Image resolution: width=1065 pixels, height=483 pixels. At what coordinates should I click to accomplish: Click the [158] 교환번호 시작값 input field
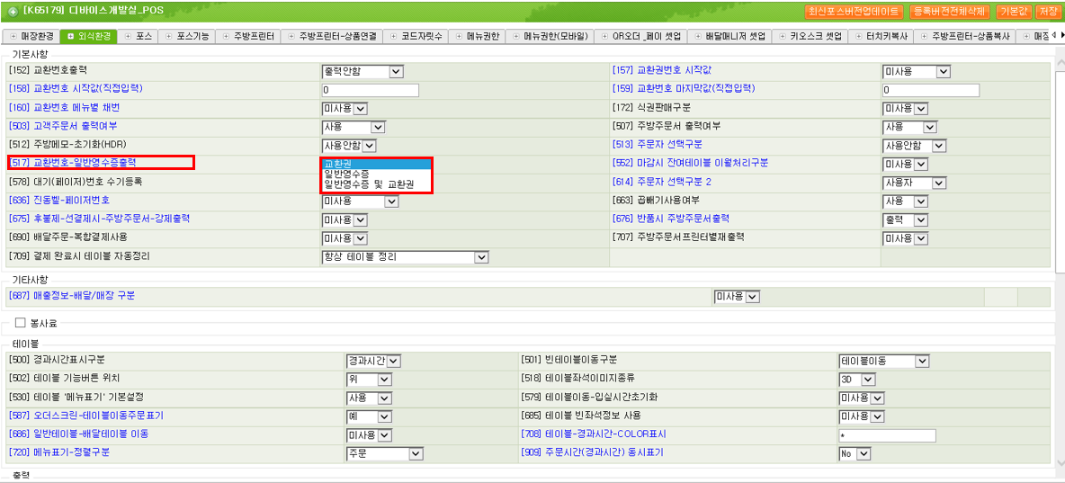(x=370, y=90)
